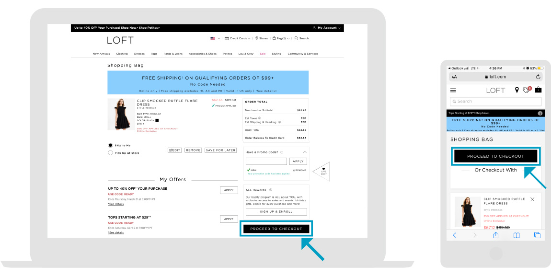Screen dimensions: 551x277
Task: Open the Petites menu
Action: tap(228, 54)
